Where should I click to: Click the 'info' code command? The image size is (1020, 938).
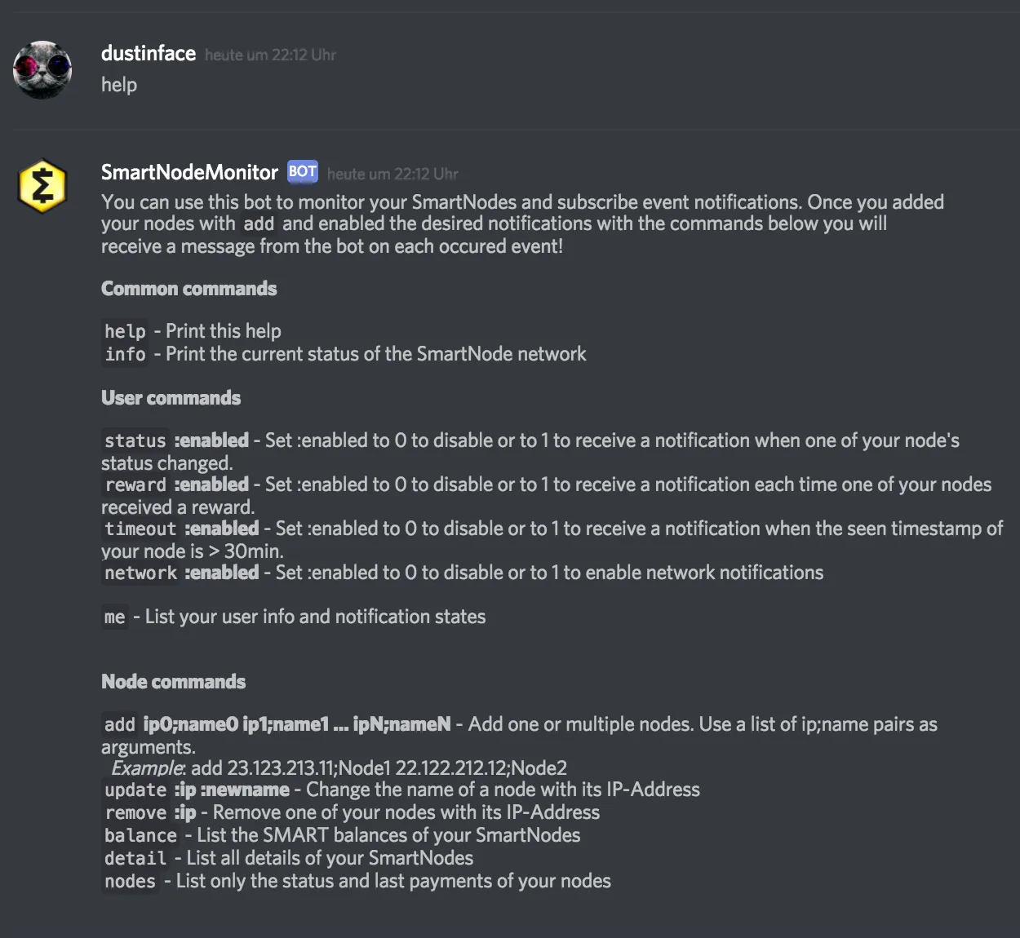click(125, 354)
